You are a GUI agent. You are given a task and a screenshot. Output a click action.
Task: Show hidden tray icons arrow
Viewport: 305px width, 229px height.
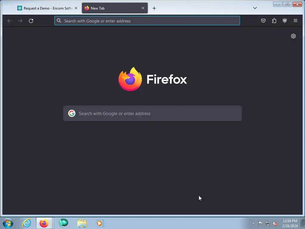(253, 223)
